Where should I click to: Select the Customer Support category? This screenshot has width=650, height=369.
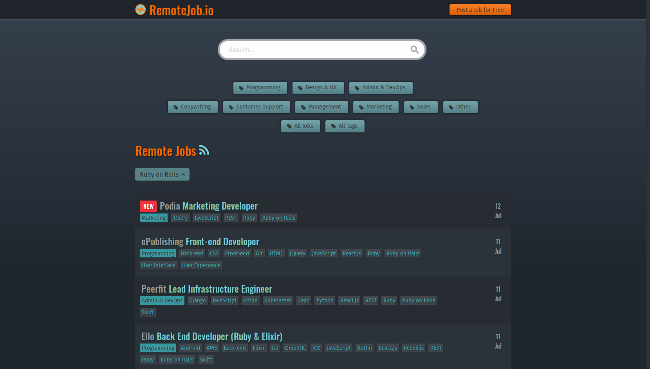256,107
